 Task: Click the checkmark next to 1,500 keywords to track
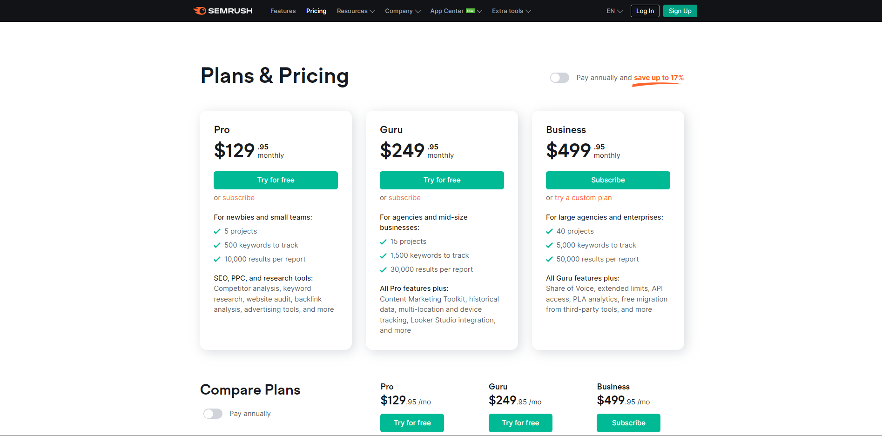coord(383,255)
